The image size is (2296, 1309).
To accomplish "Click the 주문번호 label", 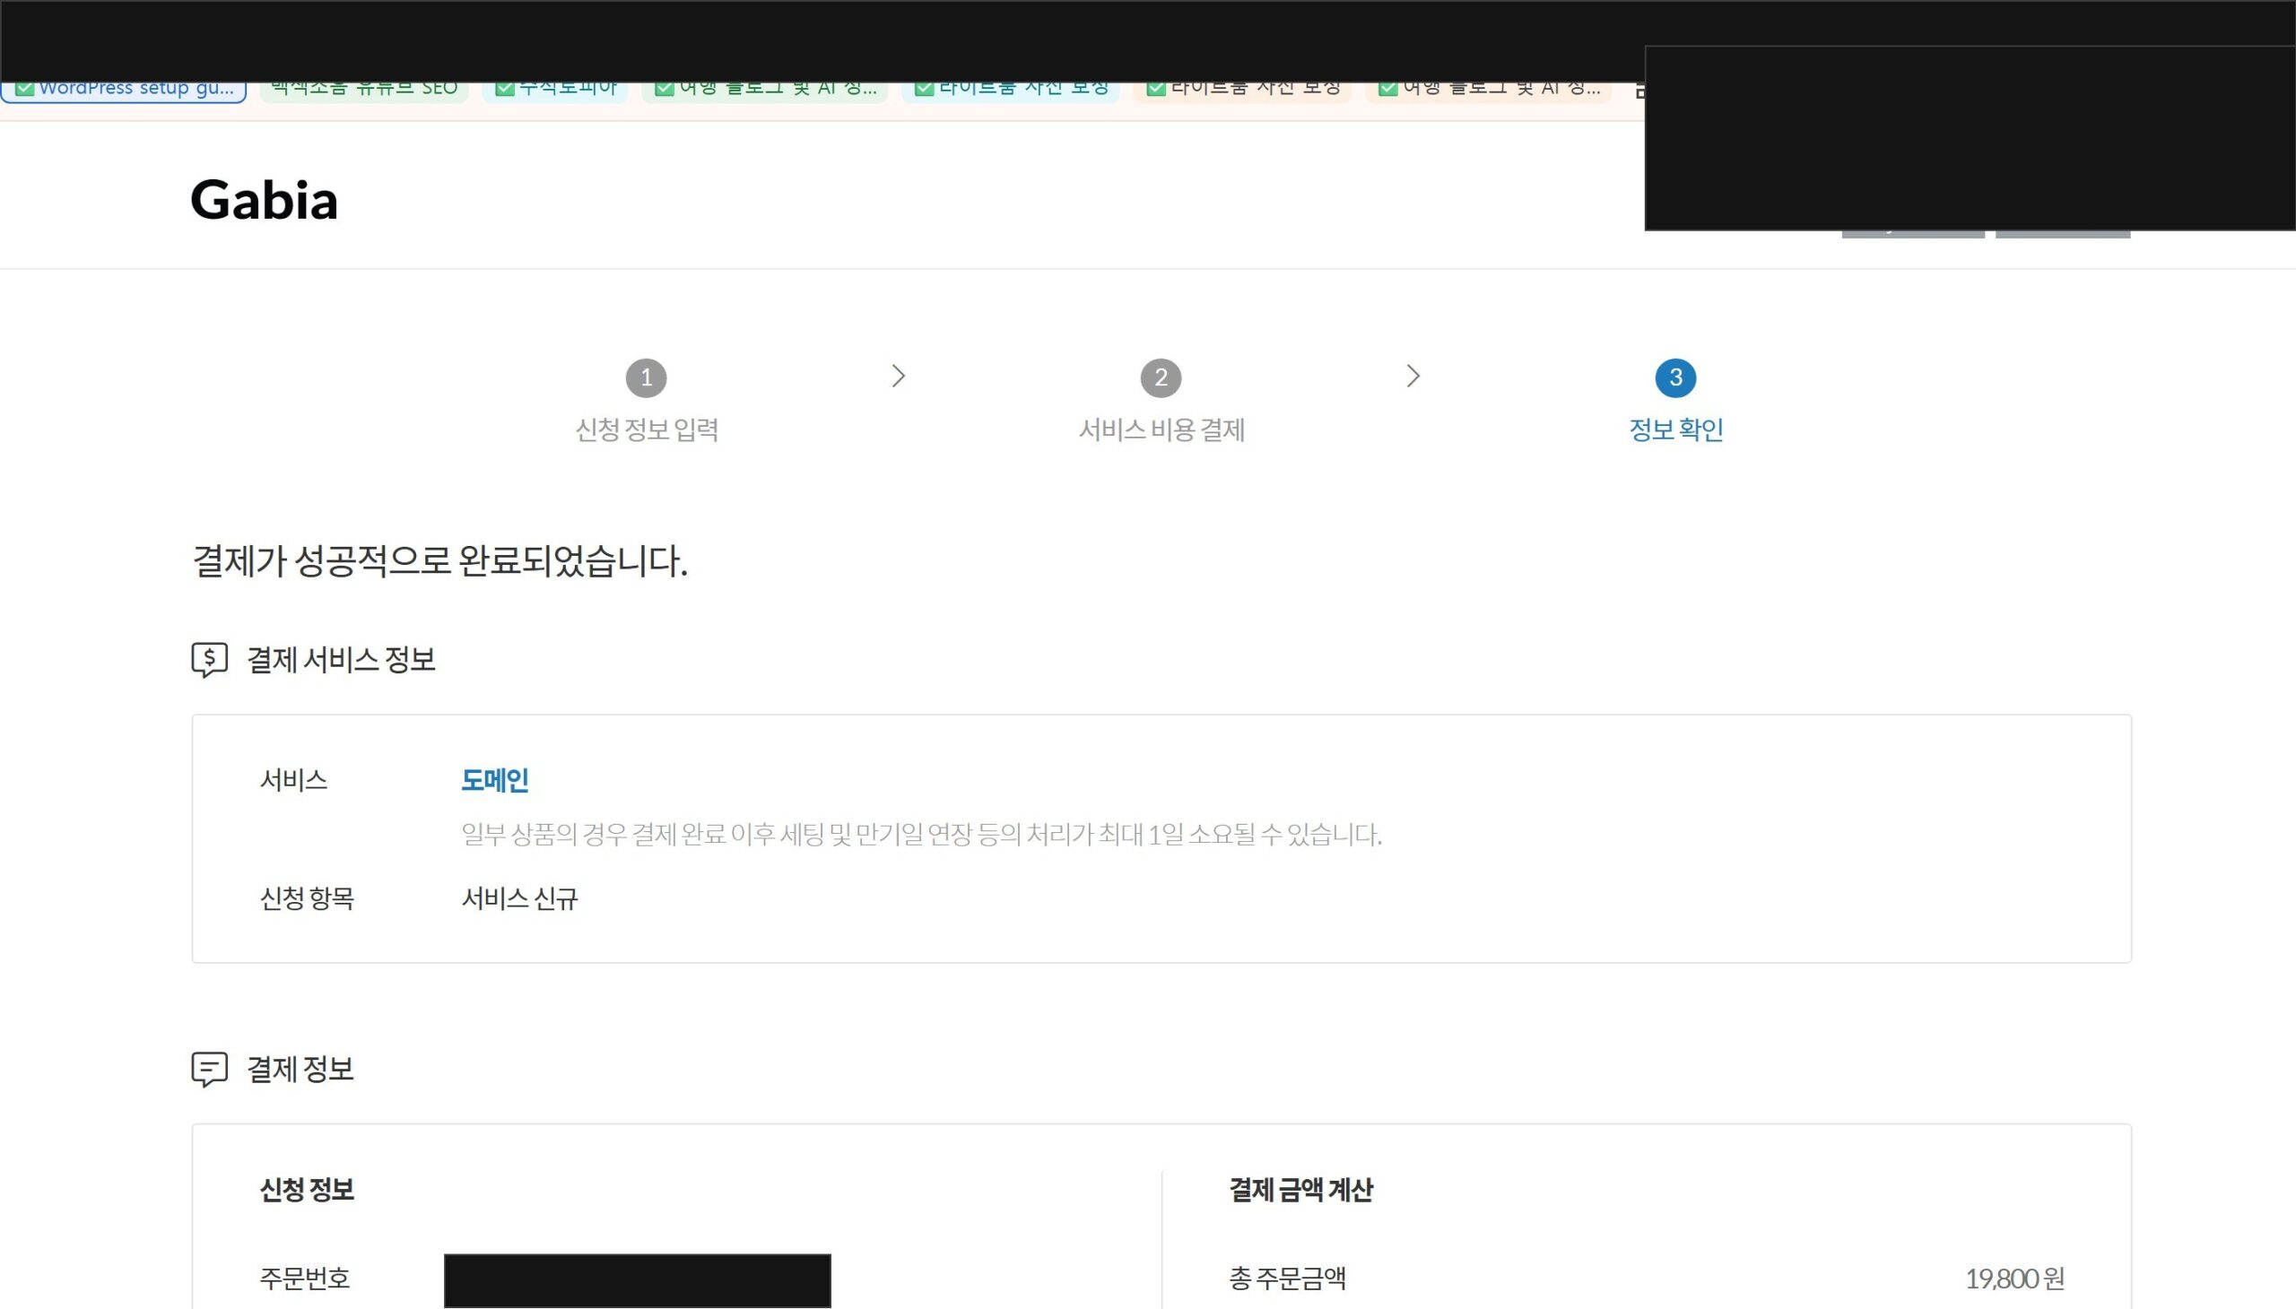I will pos(305,1279).
